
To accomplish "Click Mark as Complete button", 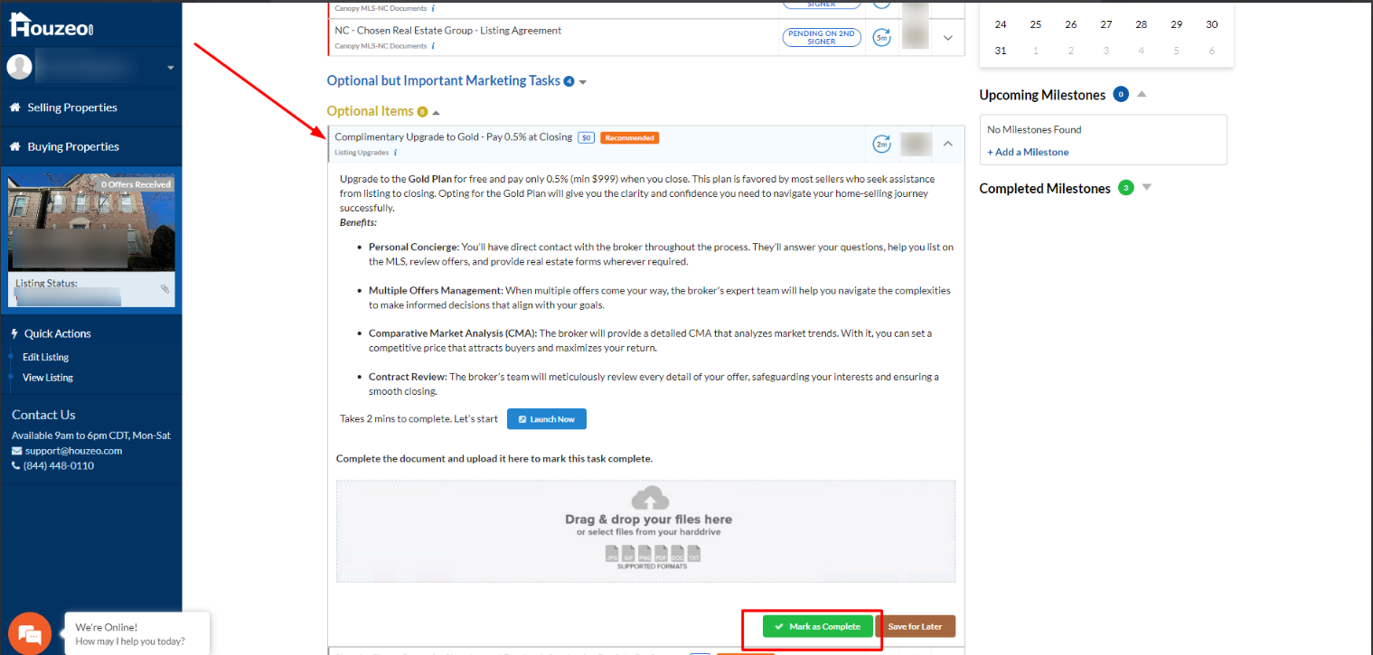I will [x=818, y=626].
